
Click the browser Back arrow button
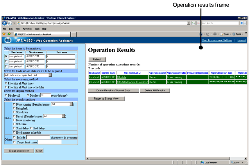coord(4,23)
